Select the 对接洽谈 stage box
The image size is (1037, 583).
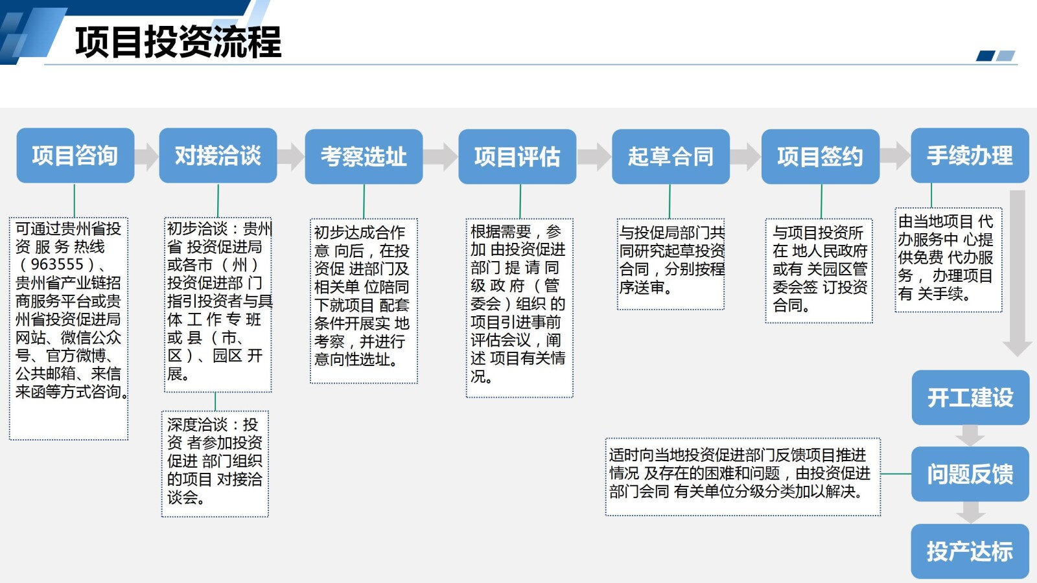(x=218, y=156)
